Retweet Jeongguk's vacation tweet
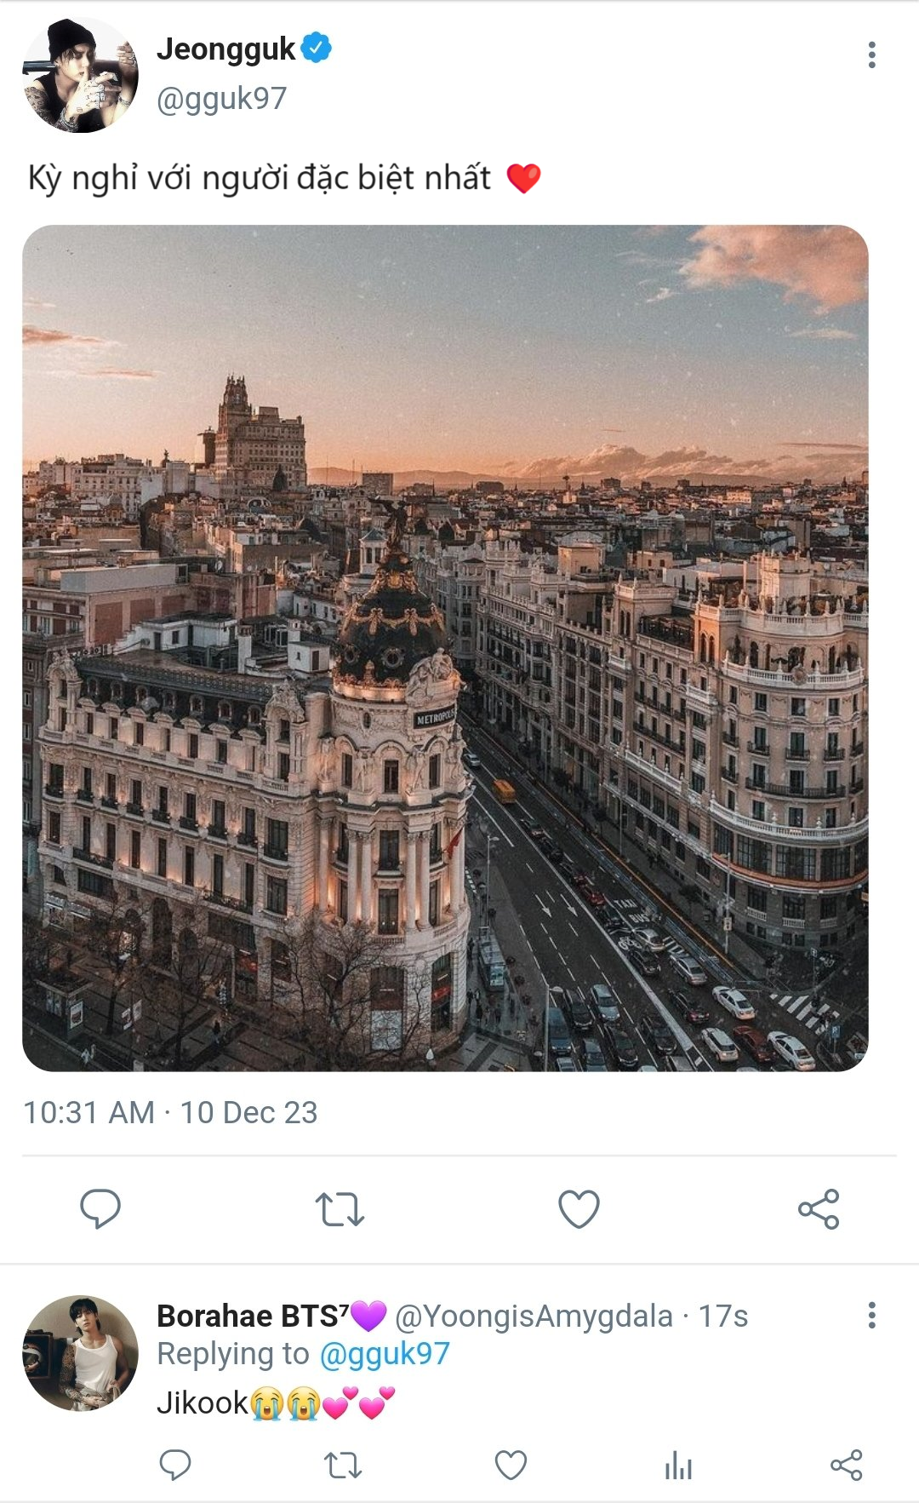Screen dimensions: 919x1503 tap(340, 1208)
